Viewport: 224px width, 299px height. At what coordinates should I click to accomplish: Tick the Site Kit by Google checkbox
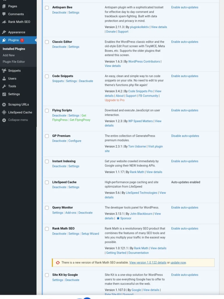(x=47, y=275)
